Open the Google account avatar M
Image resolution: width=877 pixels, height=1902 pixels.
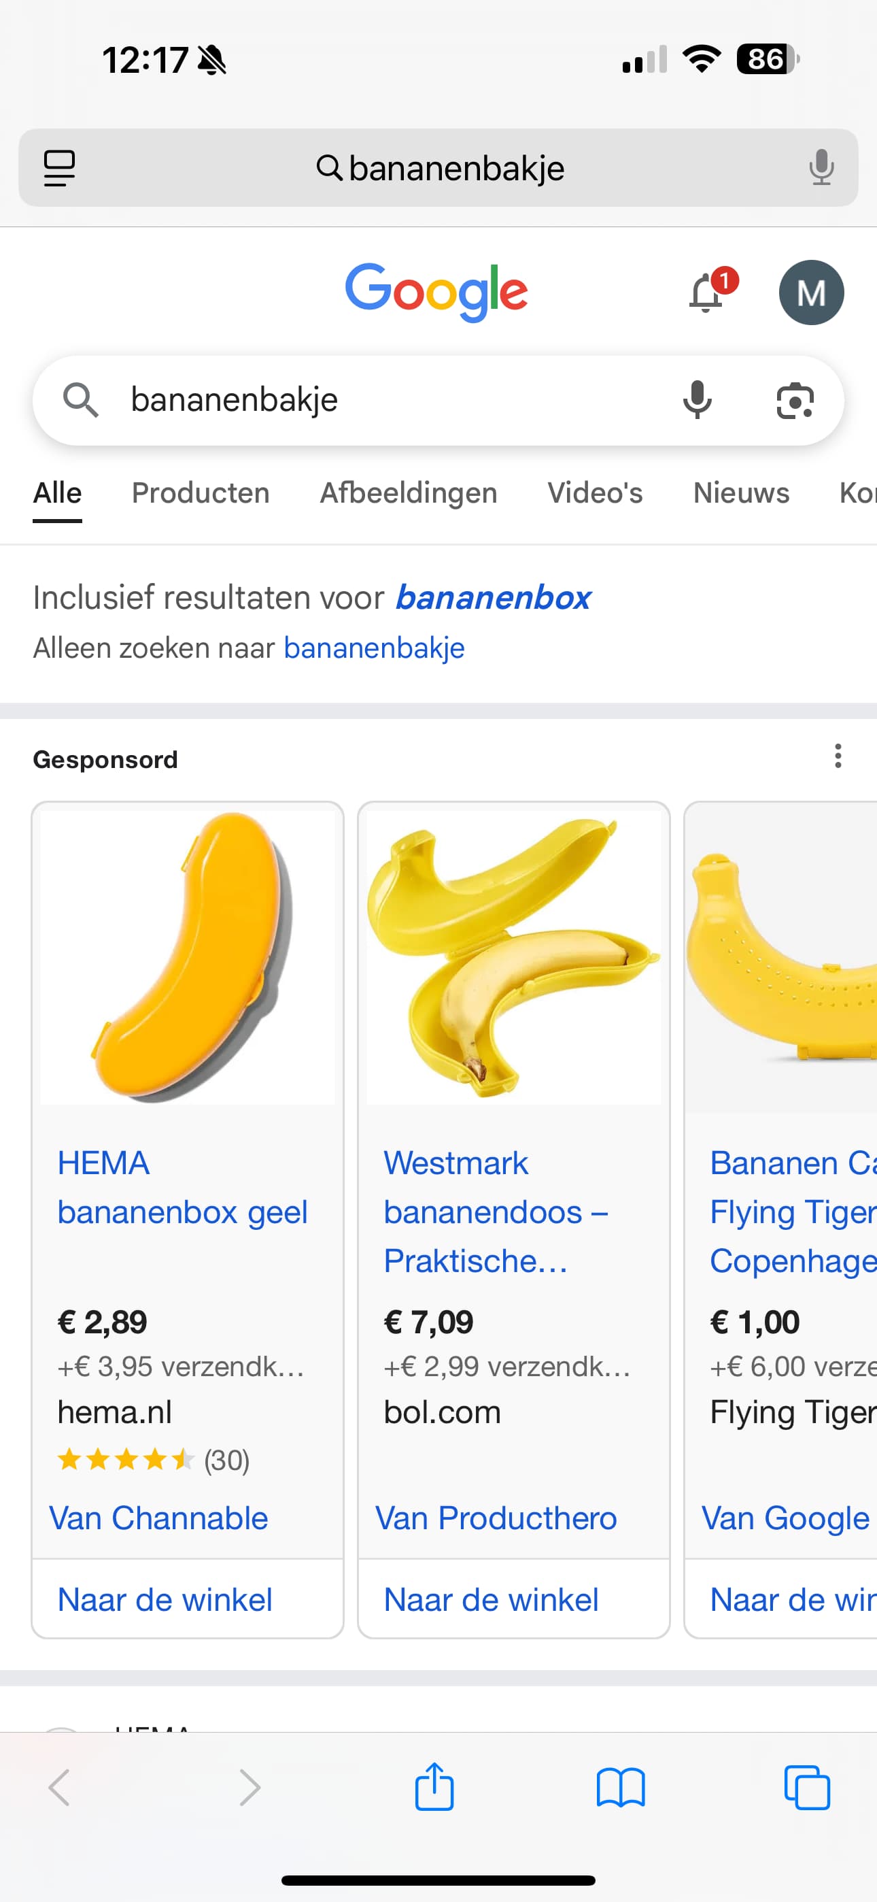click(x=810, y=293)
